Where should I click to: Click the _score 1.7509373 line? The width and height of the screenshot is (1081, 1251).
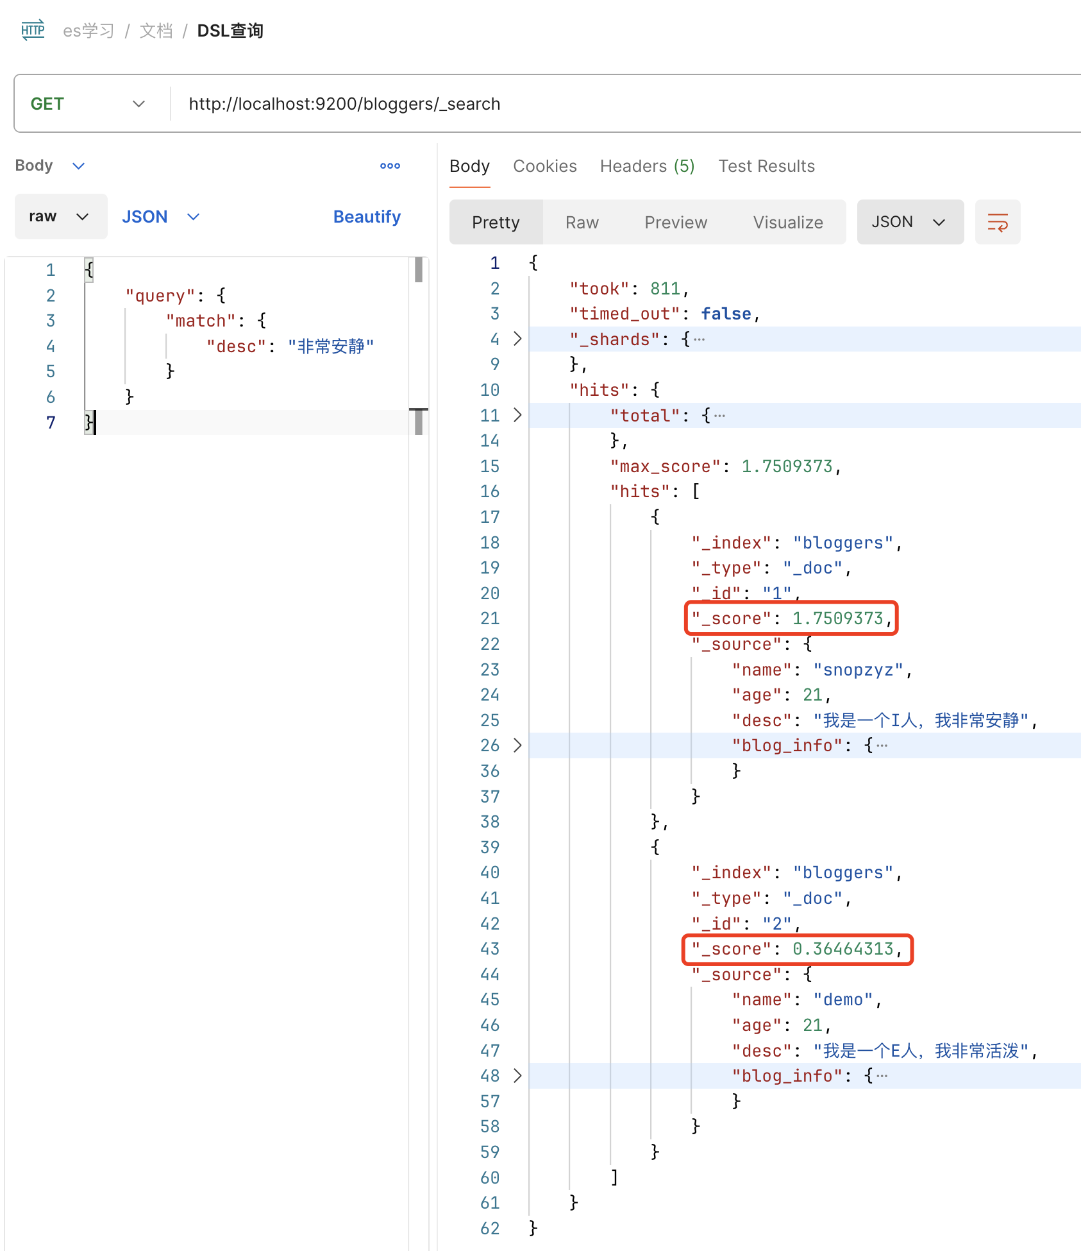pyautogui.click(x=792, y=618)
